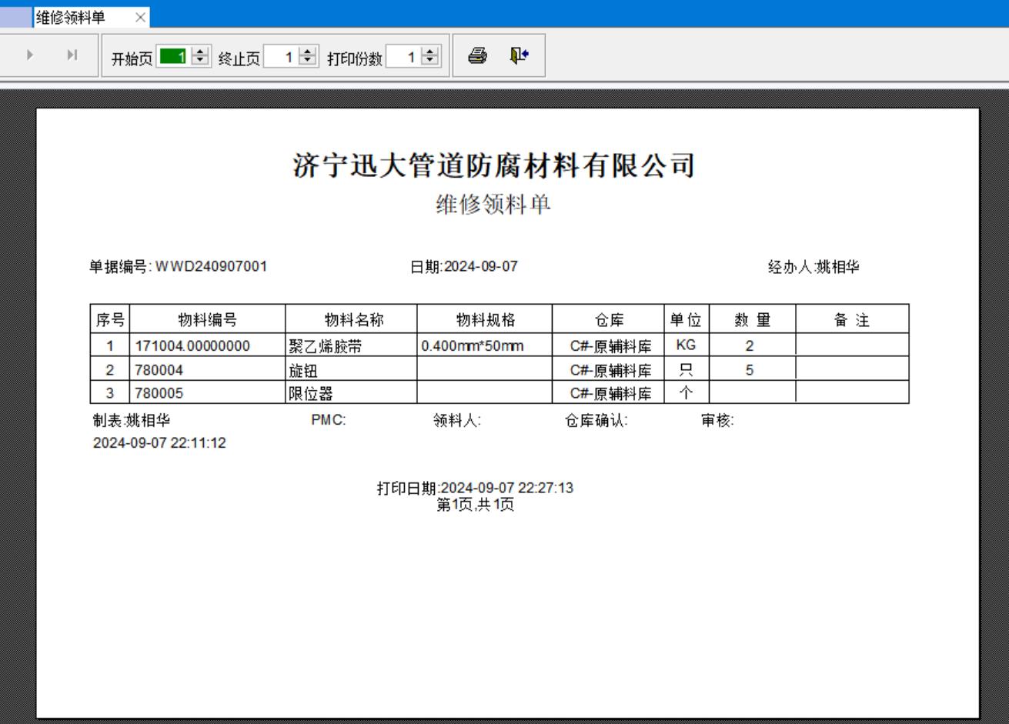Decrease the 开始页 value with down arrow
1009x724 pixels.
click(200, 61)
